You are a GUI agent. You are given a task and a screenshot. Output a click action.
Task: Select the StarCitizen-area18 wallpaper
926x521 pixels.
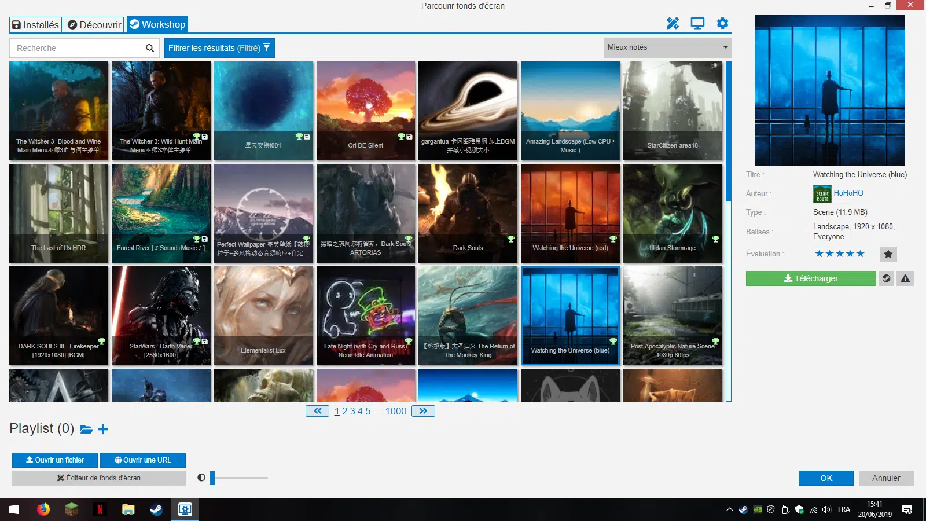pos(673,111)
